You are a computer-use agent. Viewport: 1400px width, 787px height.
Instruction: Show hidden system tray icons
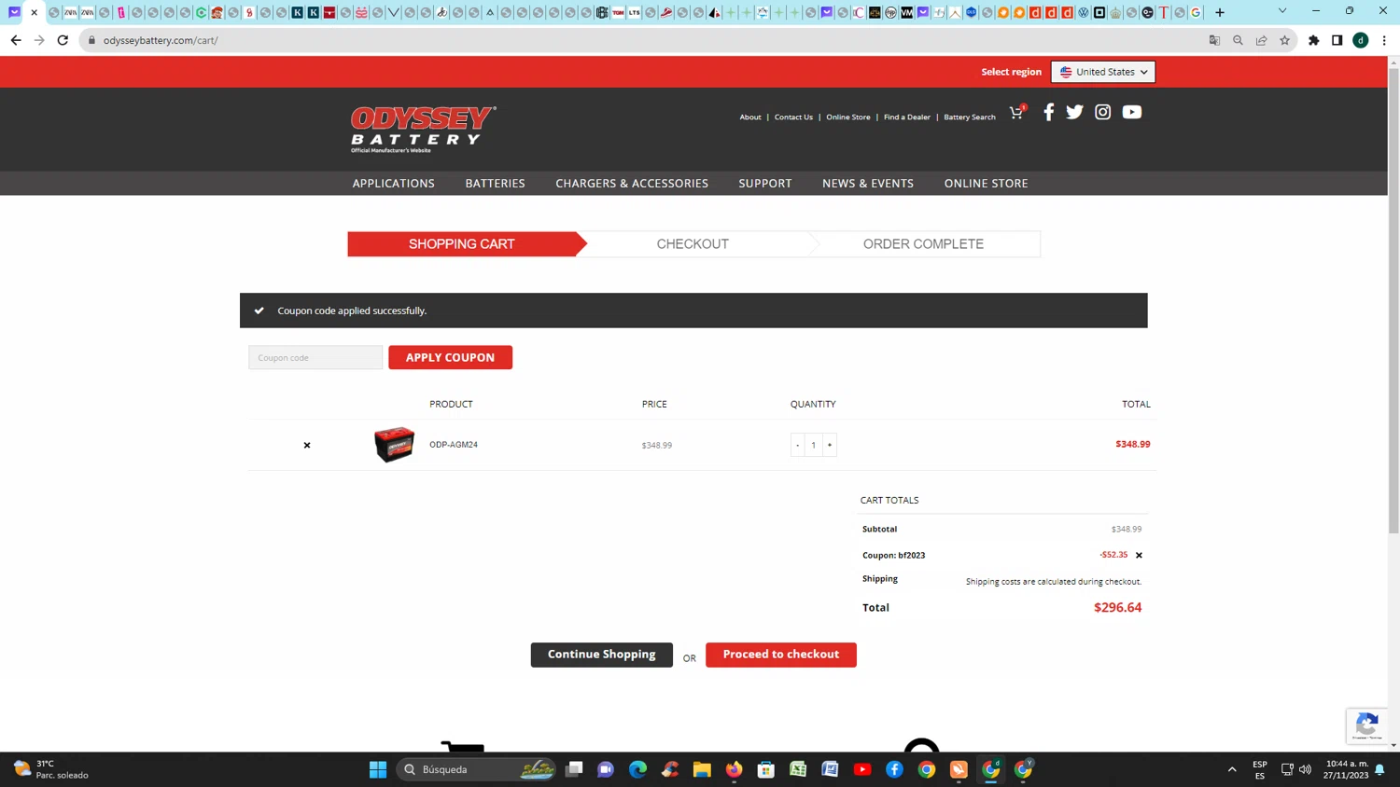click(x=1232, y=769)
